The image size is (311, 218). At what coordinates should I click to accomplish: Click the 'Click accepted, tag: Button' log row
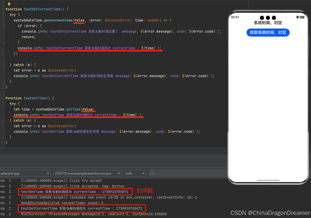point(73,186)
